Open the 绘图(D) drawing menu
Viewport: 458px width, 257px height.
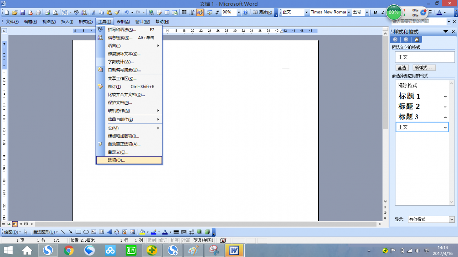pos(13,232)
